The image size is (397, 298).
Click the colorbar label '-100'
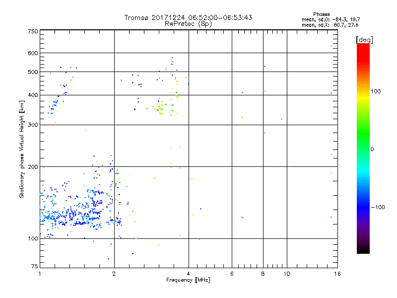pyautogui.click(x=378, y=207)
